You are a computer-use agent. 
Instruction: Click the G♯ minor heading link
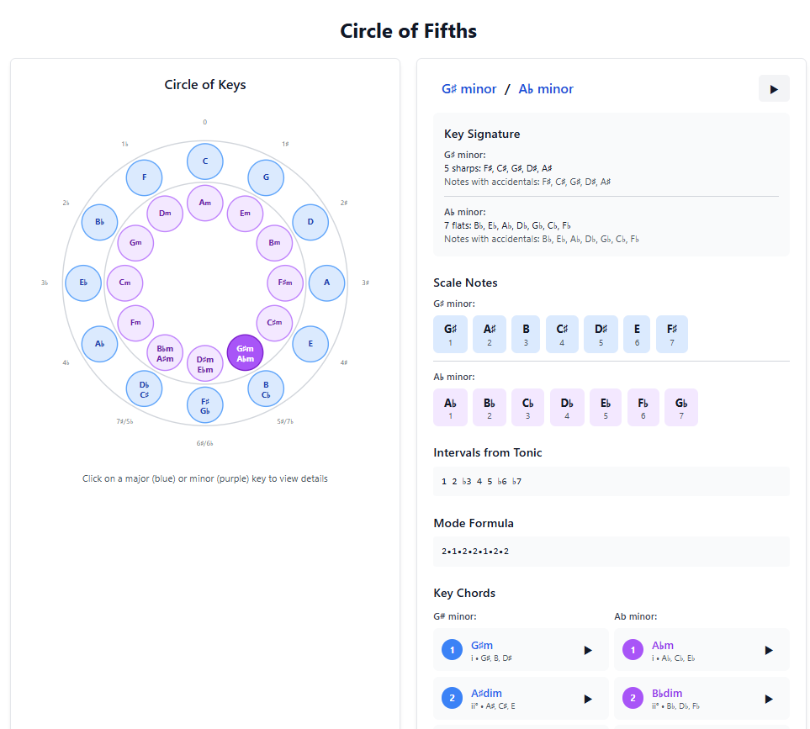469,89
